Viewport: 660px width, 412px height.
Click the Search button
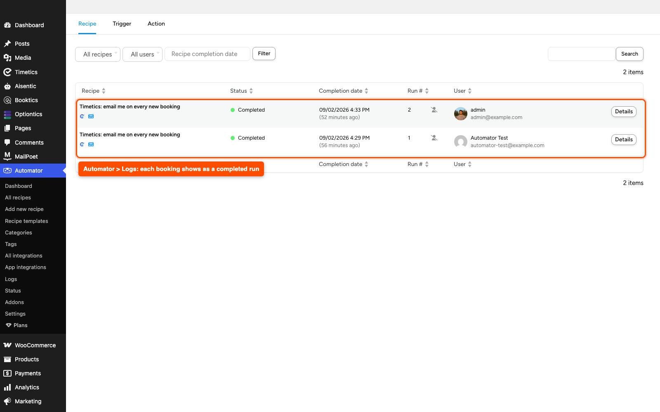point(629,54)
